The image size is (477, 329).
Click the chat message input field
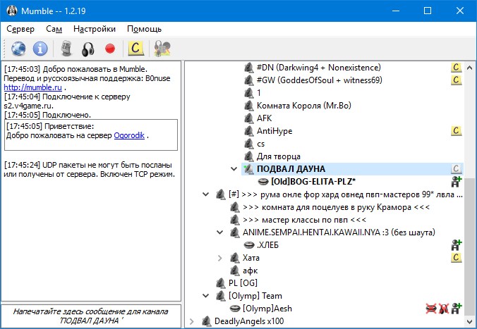[90, 316]
